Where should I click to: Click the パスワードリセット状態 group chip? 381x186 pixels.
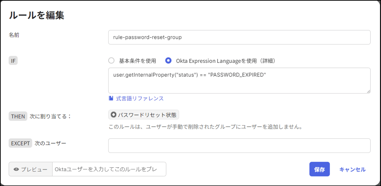[x=144, y=114]
